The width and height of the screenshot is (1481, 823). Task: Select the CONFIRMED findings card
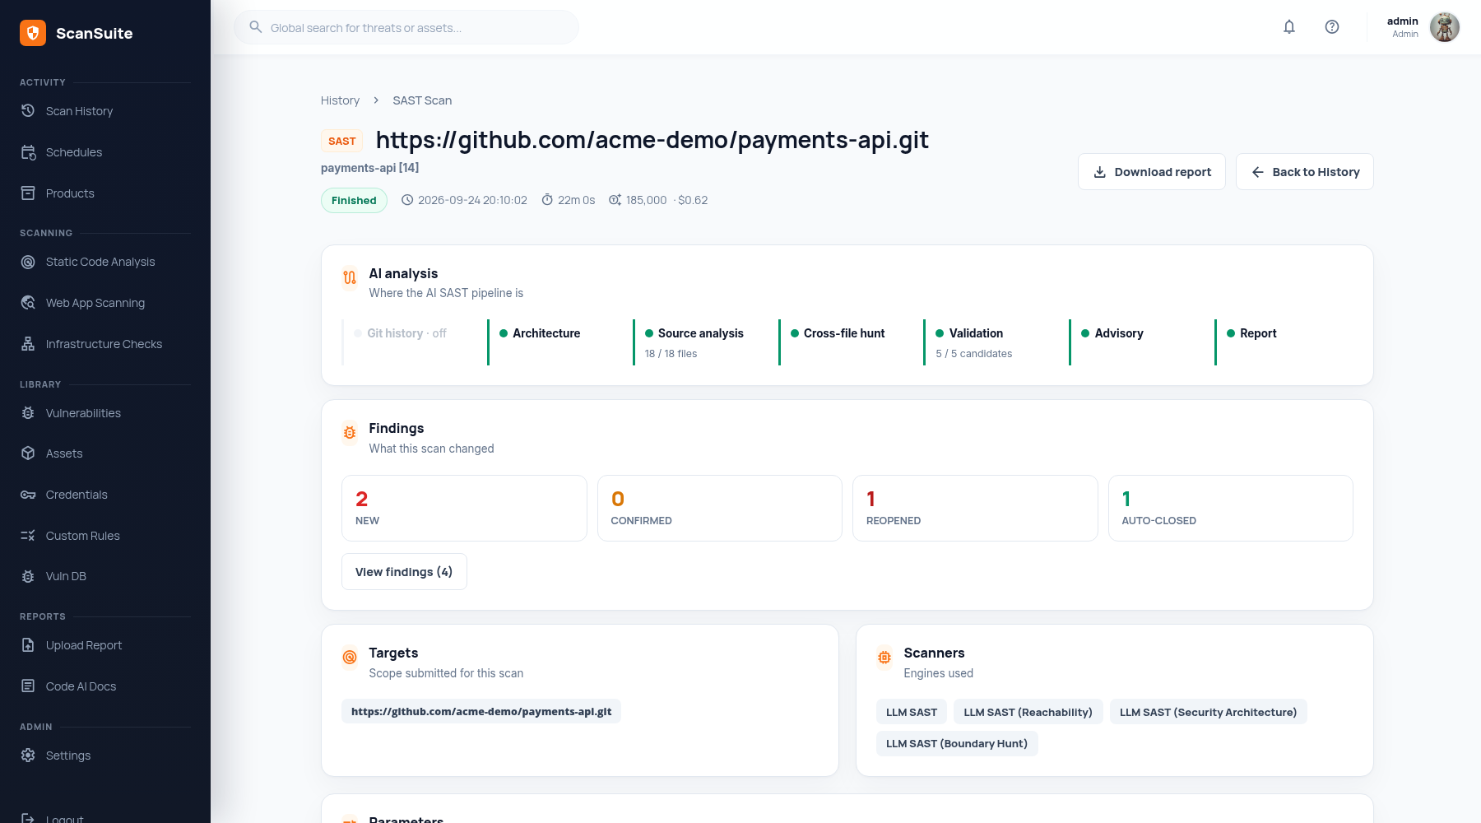720,508
